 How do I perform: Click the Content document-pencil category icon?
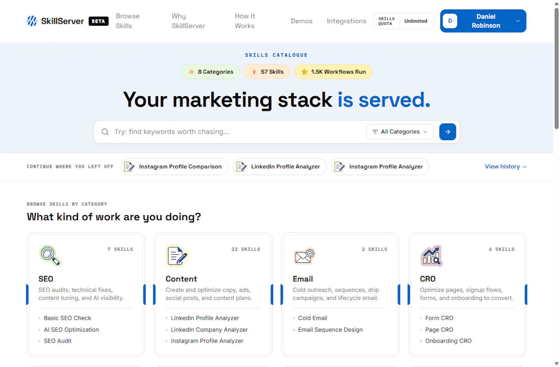tap(177, 256)
